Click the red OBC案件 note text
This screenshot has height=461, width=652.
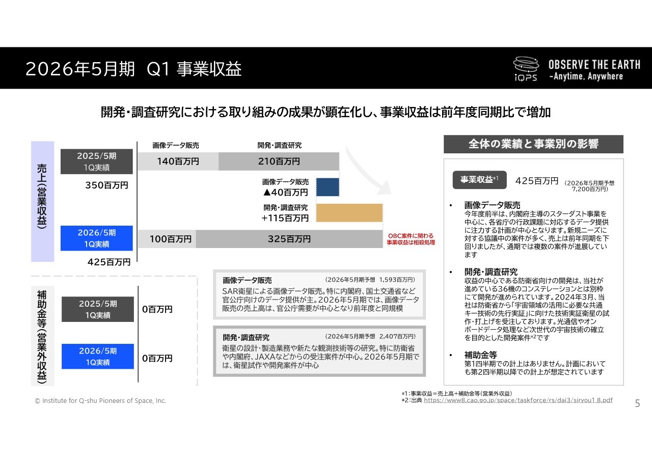[x=411, y=239]
